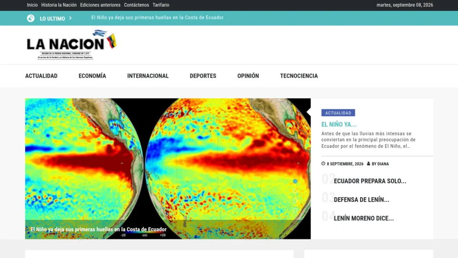The width and height of the screenshot is (458, 258).
Task: Click the LO ULTIMO label
Action: coord(52,19)
